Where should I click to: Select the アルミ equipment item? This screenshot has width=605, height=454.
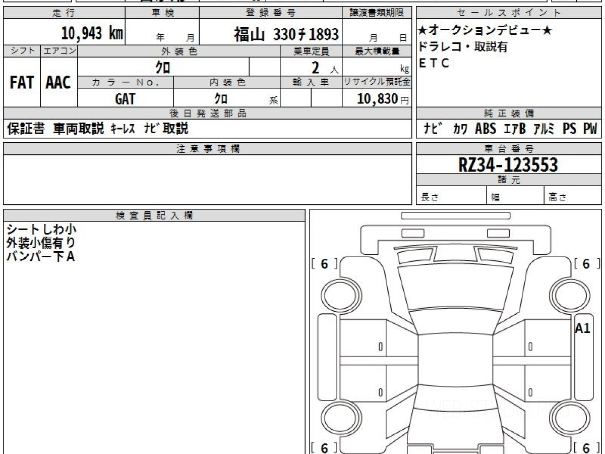(x=544, y=129)
